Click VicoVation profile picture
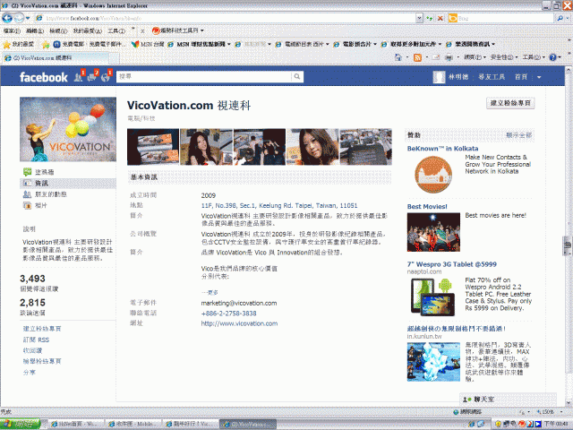This screenshot has height=430, width=573. 68,129
